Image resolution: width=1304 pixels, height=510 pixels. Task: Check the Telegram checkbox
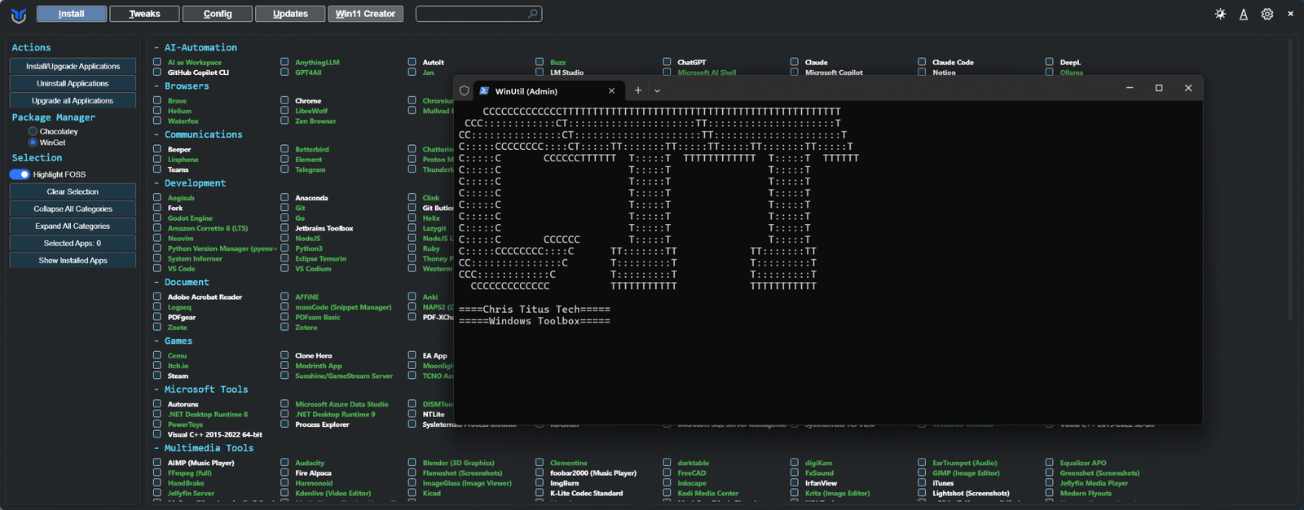coord(284,169)
